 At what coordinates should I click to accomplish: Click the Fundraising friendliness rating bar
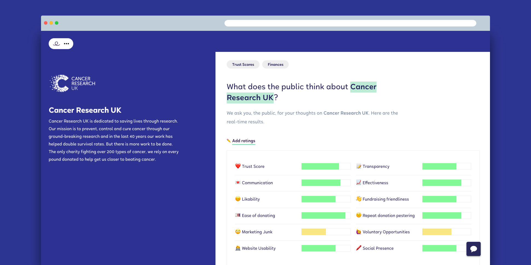[x=447, y=199]
